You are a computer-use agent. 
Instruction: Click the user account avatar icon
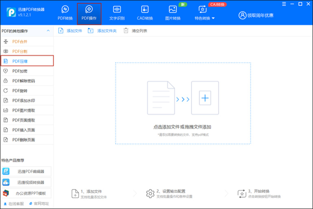(242, 15)
